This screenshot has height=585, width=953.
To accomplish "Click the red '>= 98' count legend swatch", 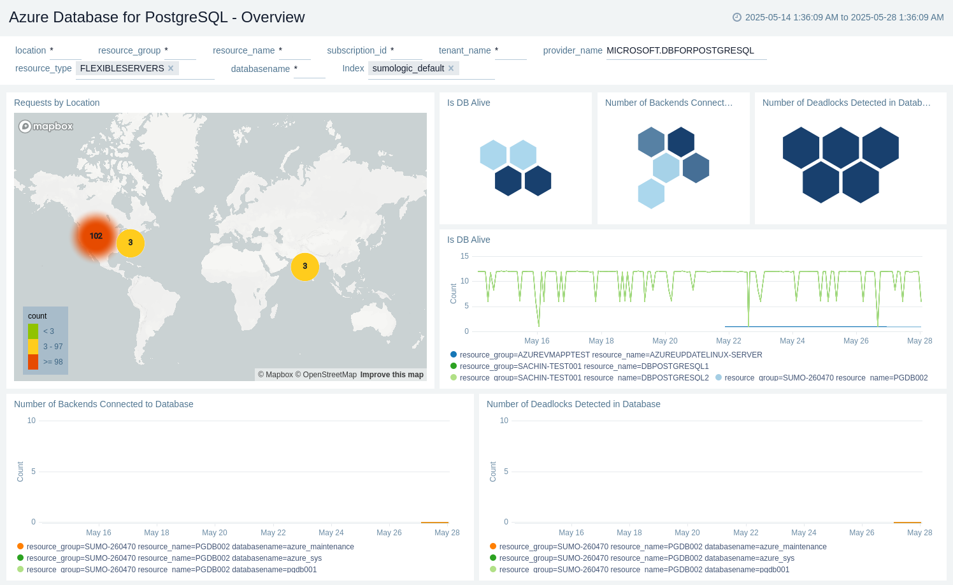I will (33, 362).
